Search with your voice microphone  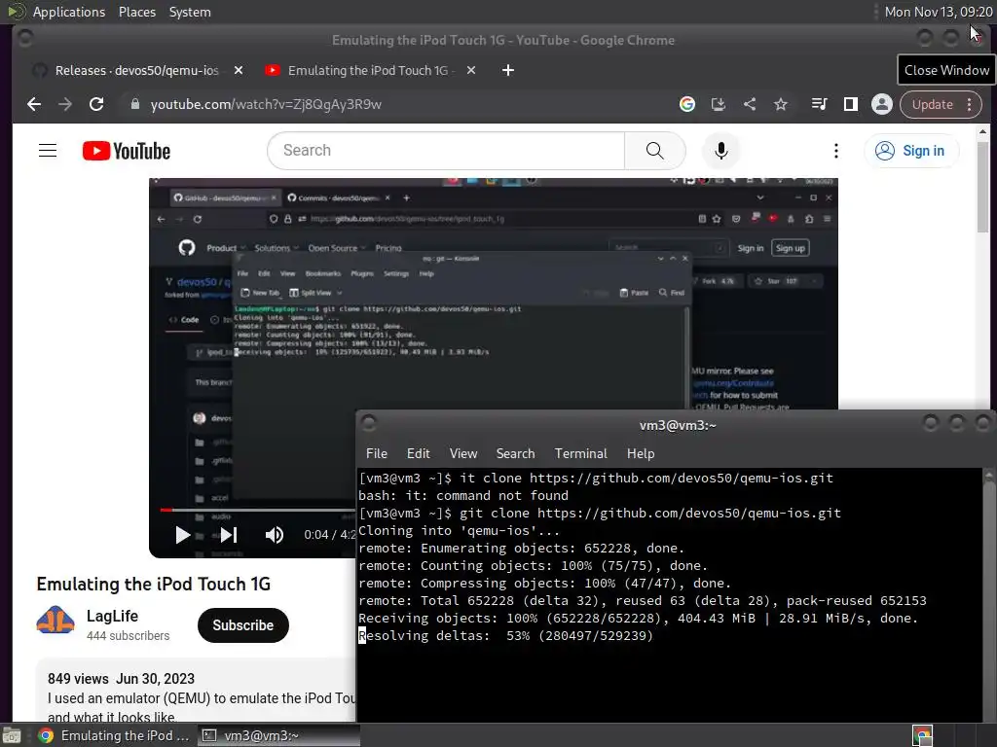[x=721, y=151]
